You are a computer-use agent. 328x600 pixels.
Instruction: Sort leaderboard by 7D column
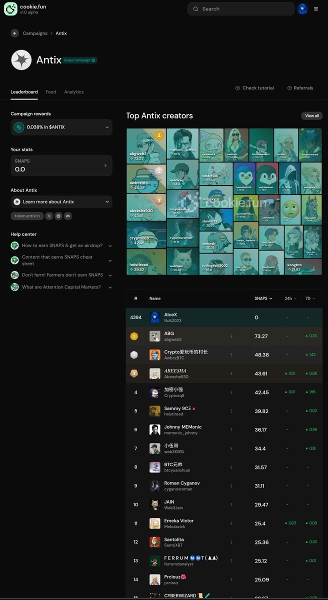[310, 298]
